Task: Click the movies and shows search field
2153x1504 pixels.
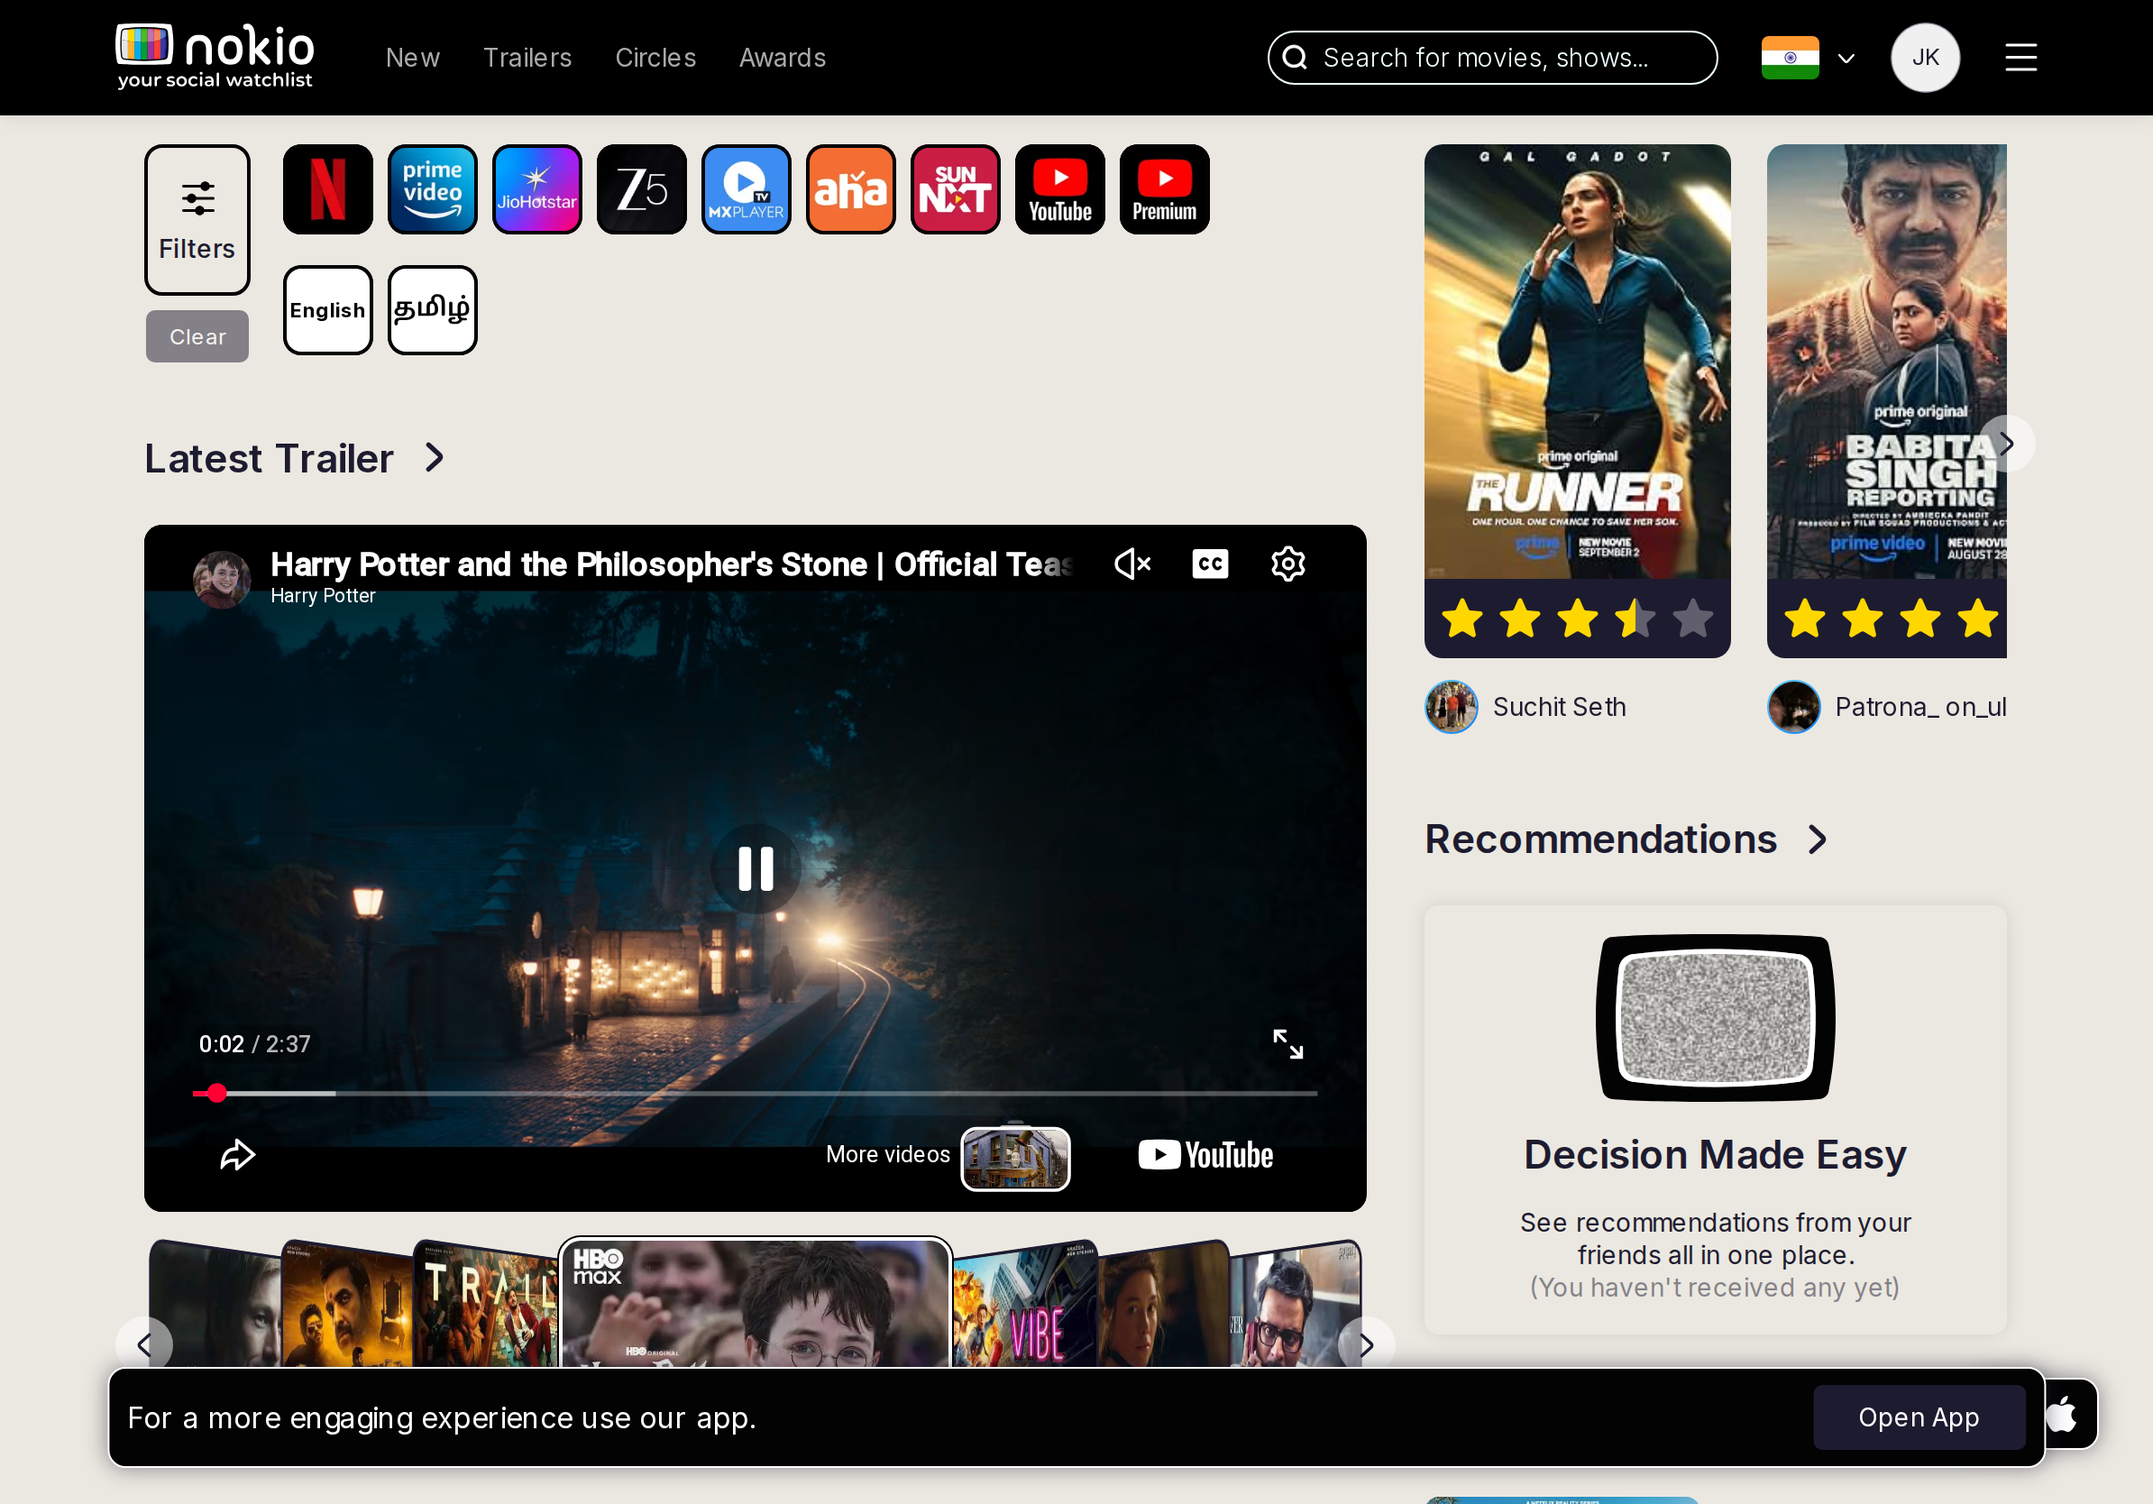Action: [1492, 58]
